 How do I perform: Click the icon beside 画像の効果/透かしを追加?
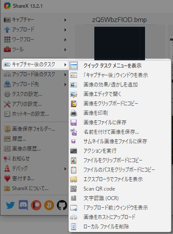click(x=74, y=85)
